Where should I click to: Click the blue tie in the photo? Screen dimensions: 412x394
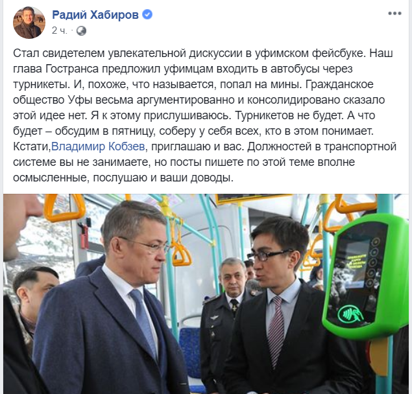[144, 323]
